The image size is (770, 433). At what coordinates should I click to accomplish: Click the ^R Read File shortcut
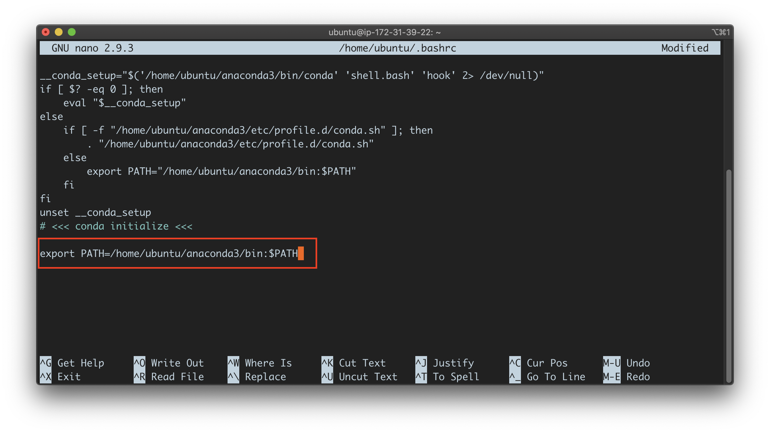click(x=169, y=377)
